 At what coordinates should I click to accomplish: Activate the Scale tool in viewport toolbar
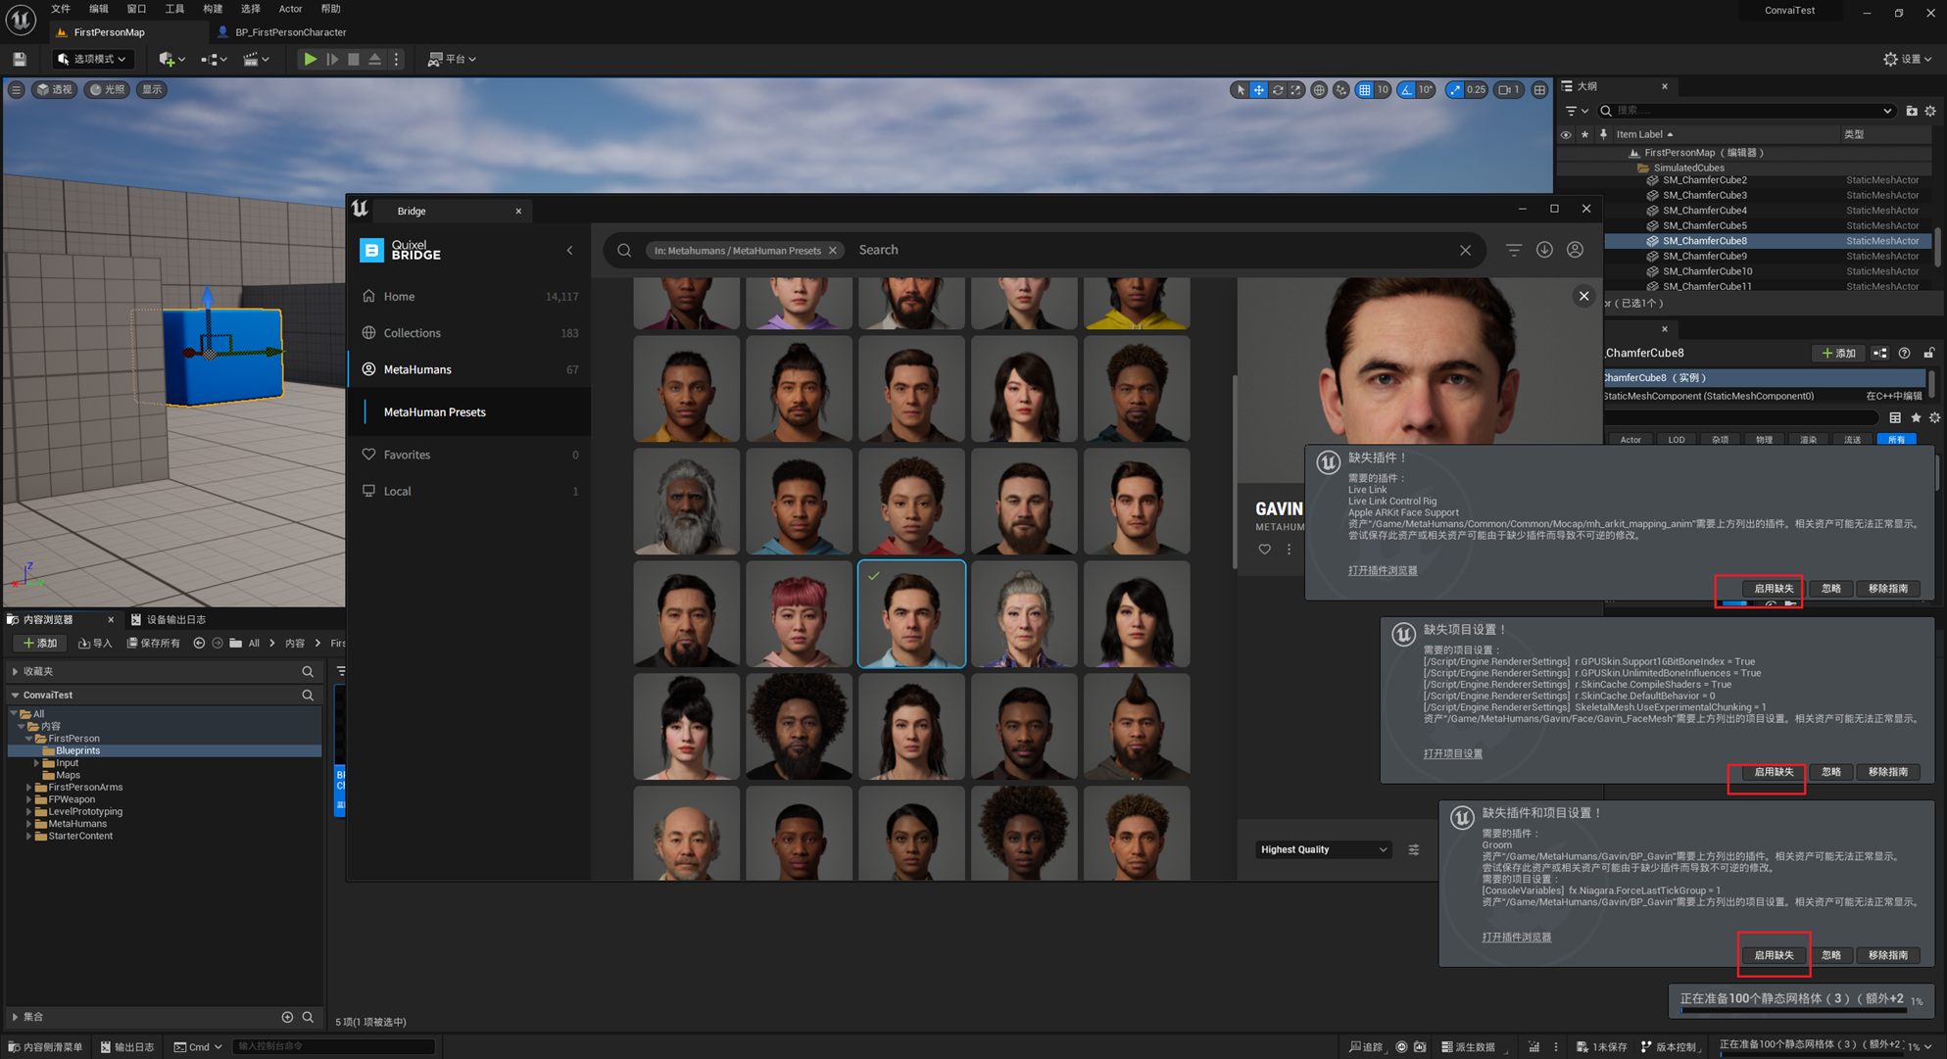pos(1296,89)
